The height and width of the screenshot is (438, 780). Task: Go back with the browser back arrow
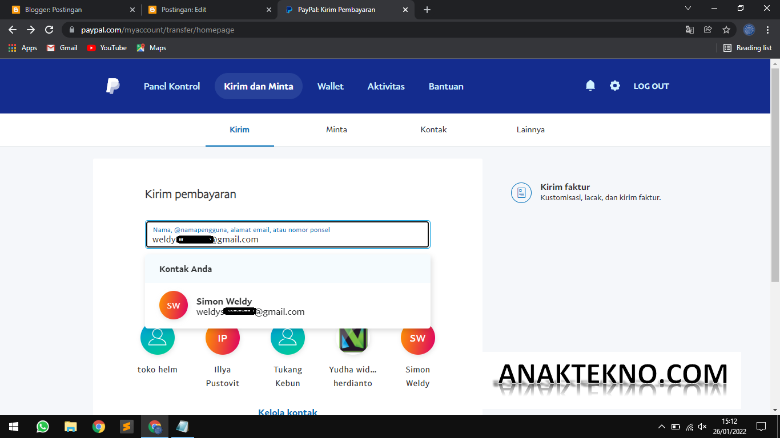tap(13, 30)
